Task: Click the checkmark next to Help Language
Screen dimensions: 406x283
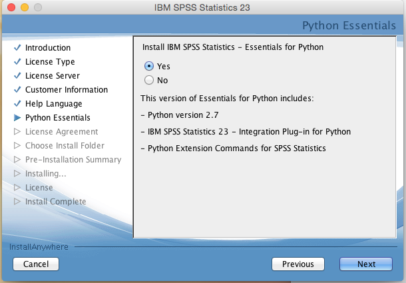Action: [x=17, y=104]
